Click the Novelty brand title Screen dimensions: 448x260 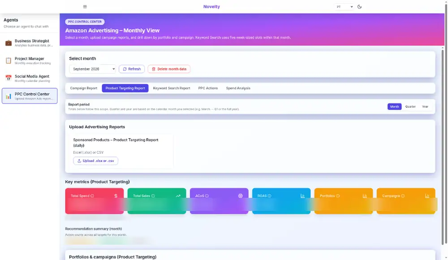[x=211, y=7]
